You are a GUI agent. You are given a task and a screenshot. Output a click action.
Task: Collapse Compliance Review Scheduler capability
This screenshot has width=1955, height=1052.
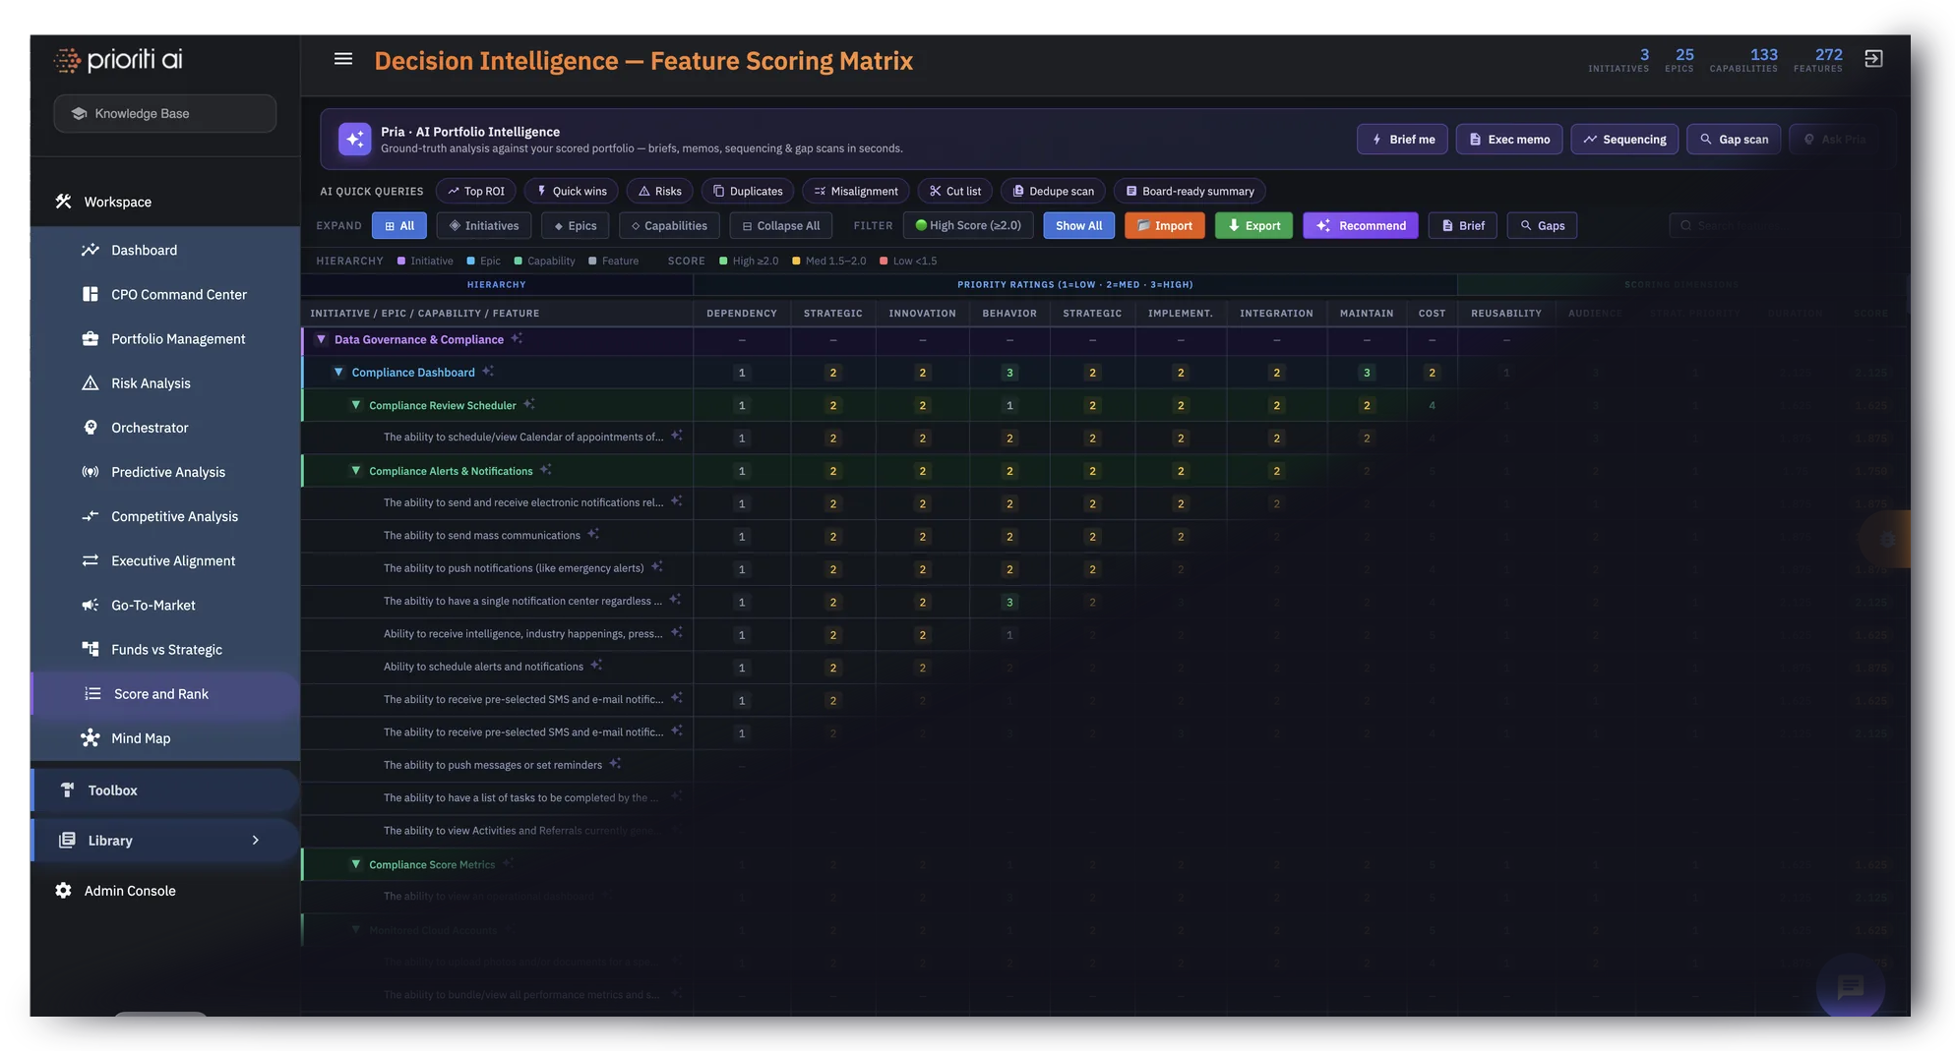click(x=356, y=405)
